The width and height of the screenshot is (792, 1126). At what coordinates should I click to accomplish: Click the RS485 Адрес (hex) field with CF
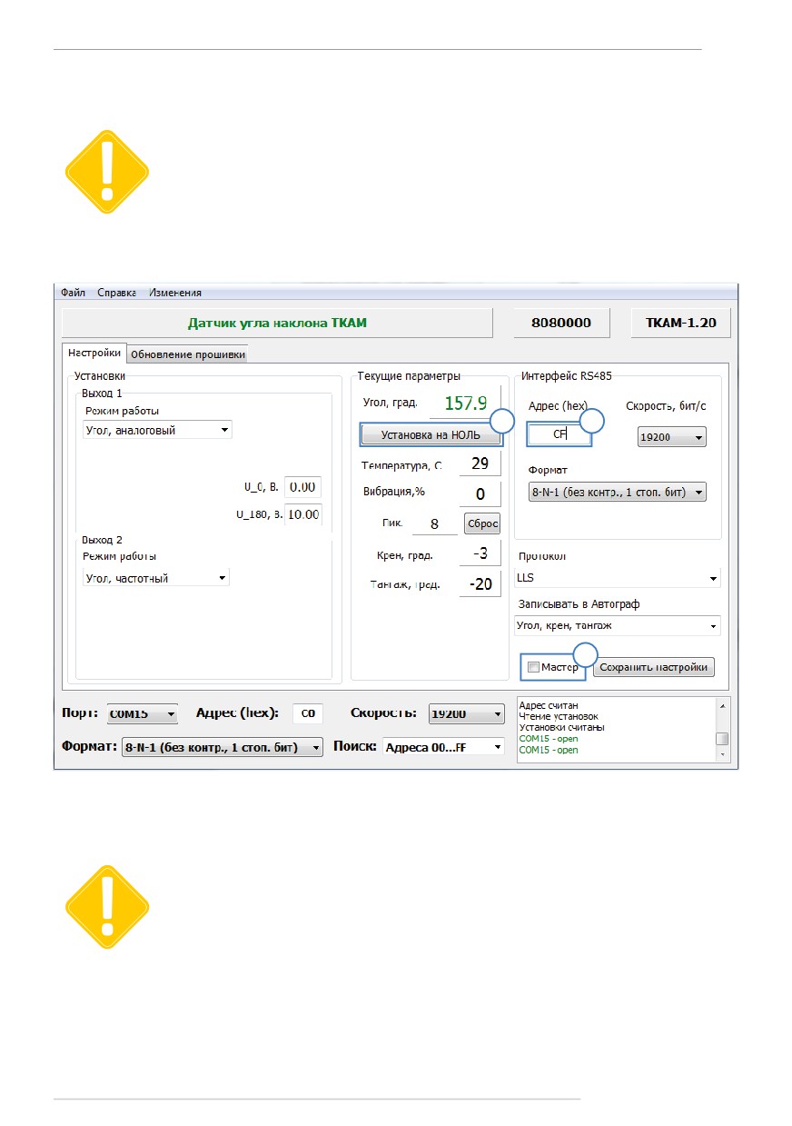pyautogui.click(x=559, y=434)
